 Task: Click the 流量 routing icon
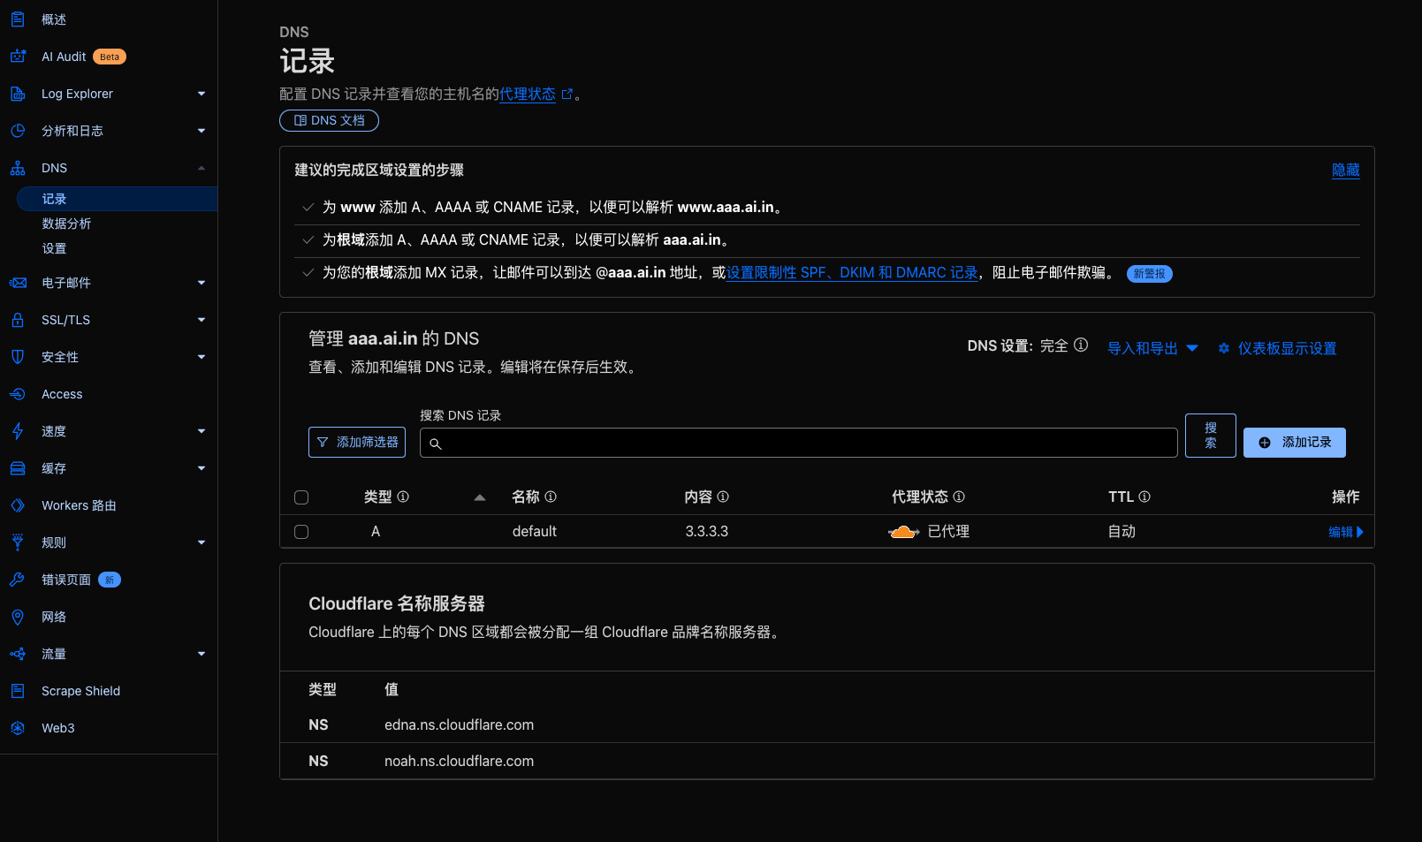point(18,654)
